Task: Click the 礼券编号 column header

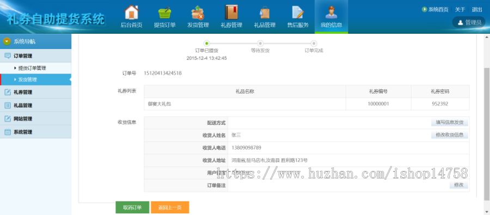Action: pos(378,91)
